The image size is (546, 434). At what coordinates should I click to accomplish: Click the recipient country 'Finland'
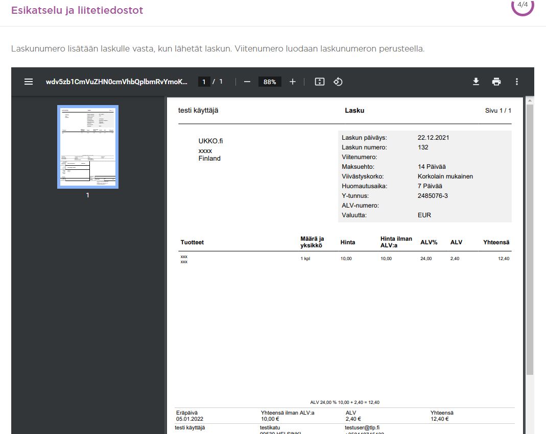coord(209,159)
